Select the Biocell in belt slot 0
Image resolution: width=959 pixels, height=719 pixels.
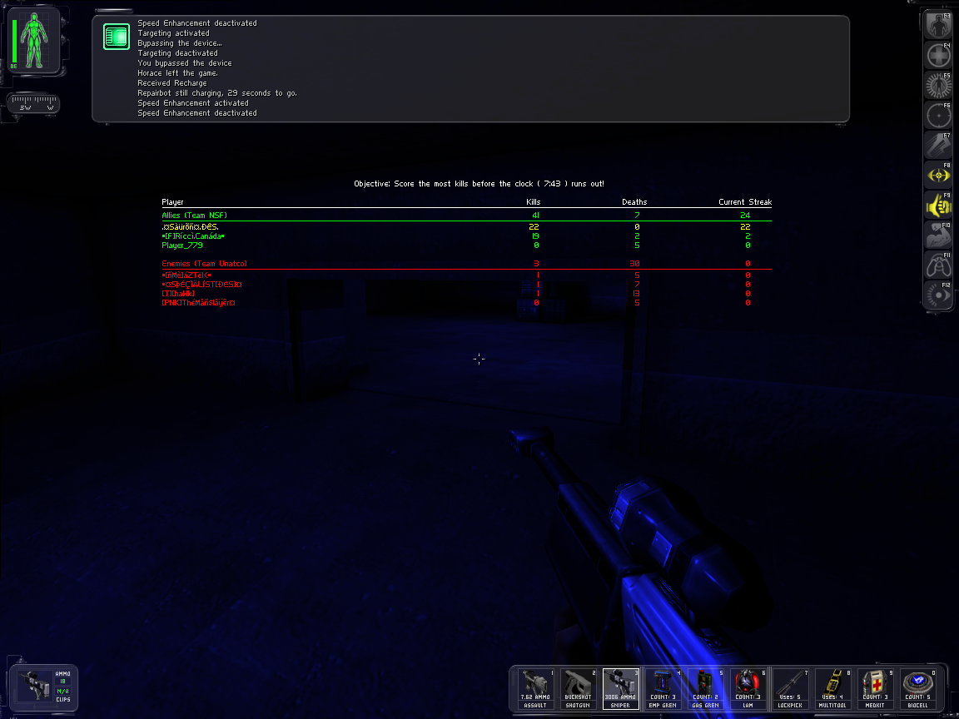pos(918,688)
